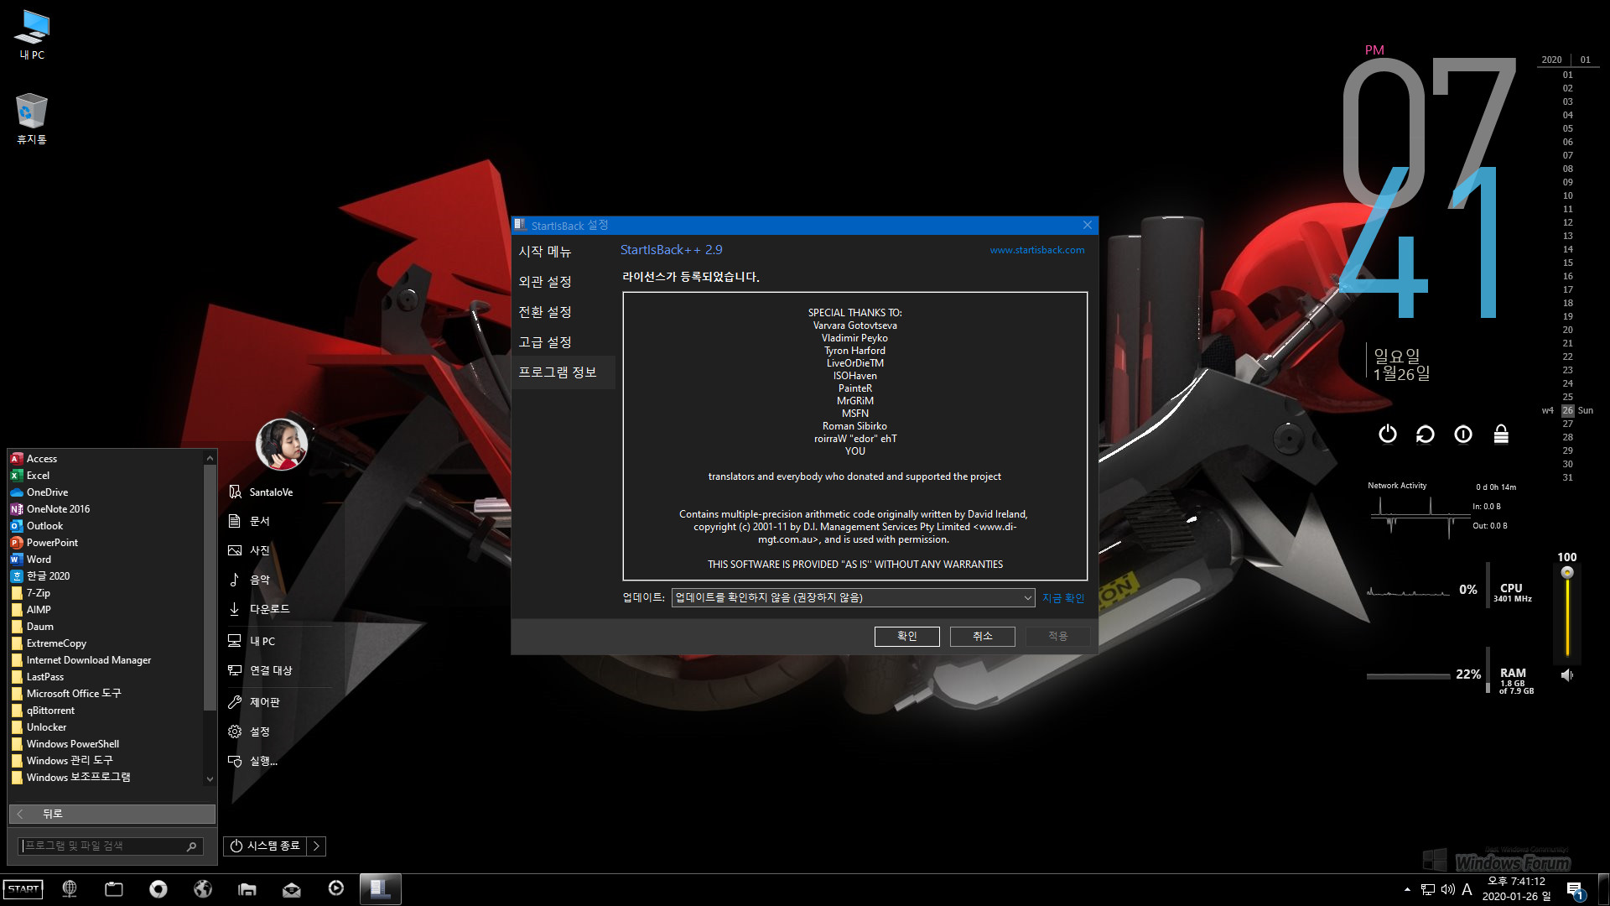Click the 뒤로 back button in start menu
This screenshot has height=906, width=1610.
tap(112, 814)
